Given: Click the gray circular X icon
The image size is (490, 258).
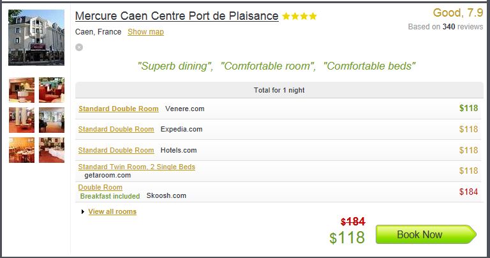Looking at the screenshot, I should [79, 47].
